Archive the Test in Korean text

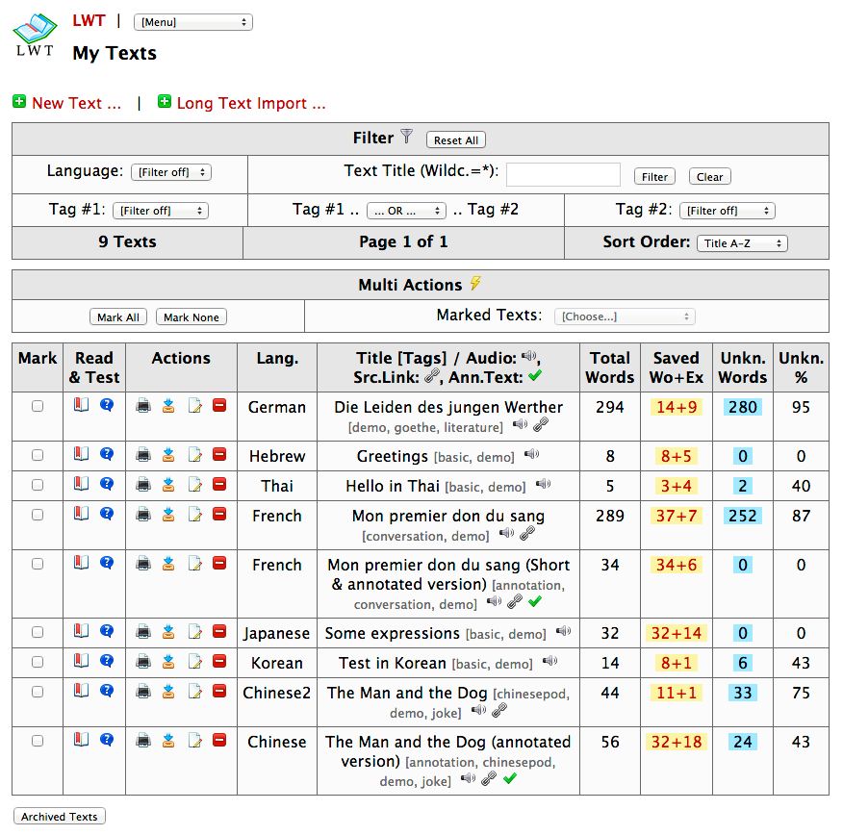coord(168,662)
